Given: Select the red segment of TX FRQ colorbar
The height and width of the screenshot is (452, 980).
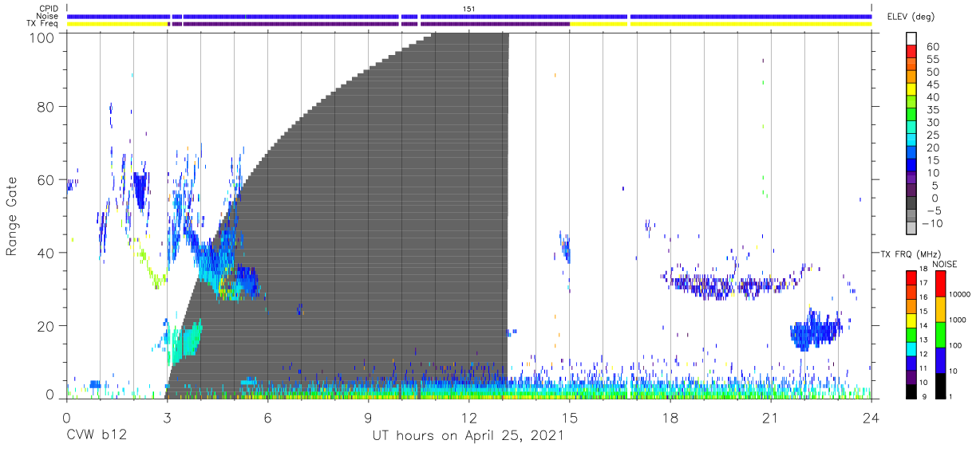Looking at the screenshot, I should tap(911, 277).
